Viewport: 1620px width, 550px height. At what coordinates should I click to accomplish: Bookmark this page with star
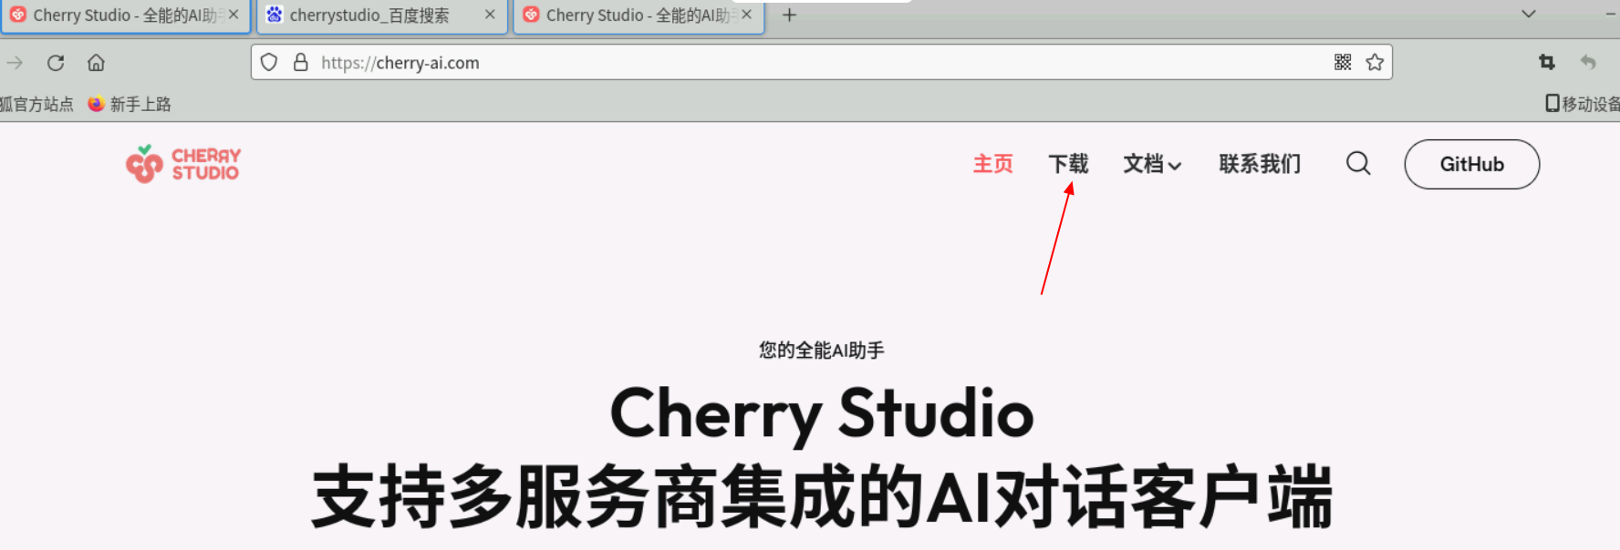pos(1375,62)
